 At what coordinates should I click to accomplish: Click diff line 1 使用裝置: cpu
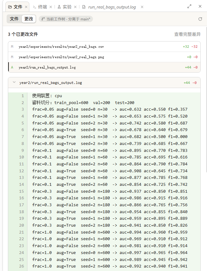pos(104,96)
